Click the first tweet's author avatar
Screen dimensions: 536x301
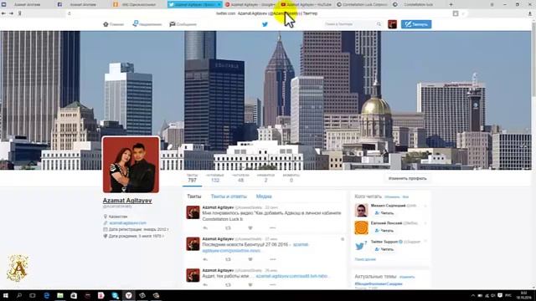(x=193, y=212)
